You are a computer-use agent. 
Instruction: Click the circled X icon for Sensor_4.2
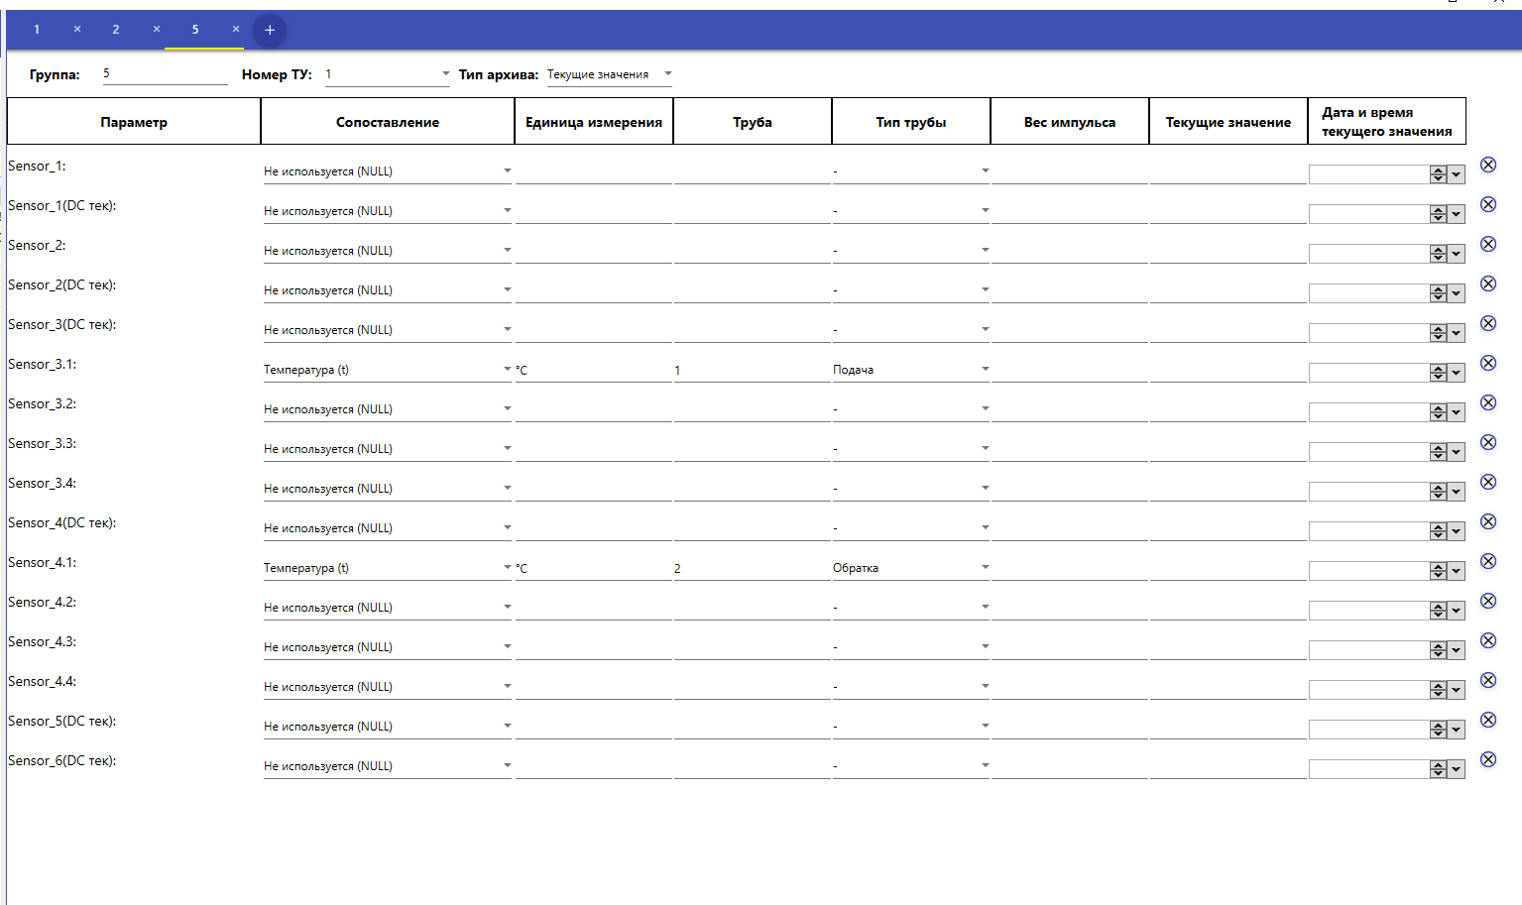1488,601
